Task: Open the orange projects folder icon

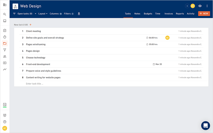Action: (5, 43)
